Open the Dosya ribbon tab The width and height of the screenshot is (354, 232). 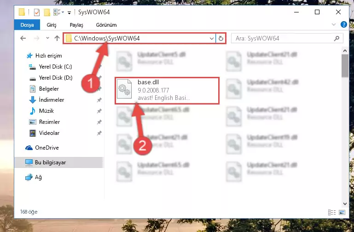tap(27, 25)
